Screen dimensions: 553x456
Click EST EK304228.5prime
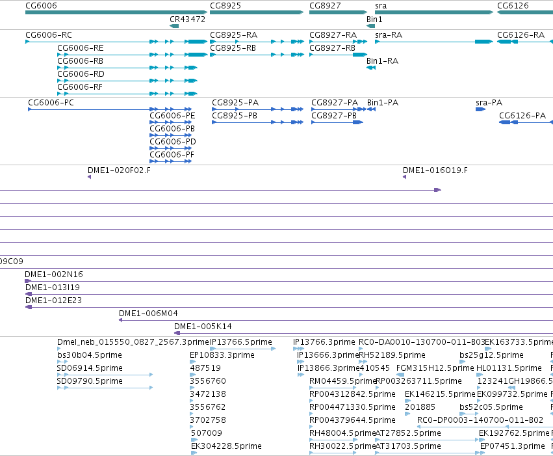click(194, 453)
